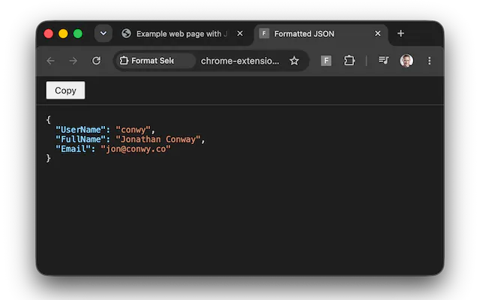The height and width of the screenshot is (300, 480).
Task: Click the "FullName" key text
Action: (x=80, y=139)
